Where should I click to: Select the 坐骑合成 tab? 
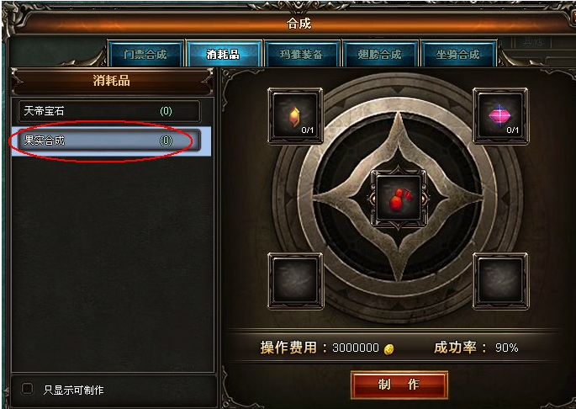[x=457, y=55]
